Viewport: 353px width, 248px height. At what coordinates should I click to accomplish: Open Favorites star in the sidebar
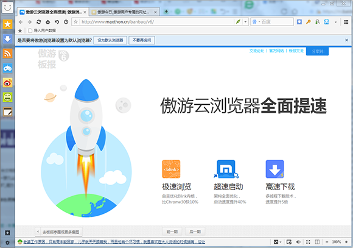7,24
